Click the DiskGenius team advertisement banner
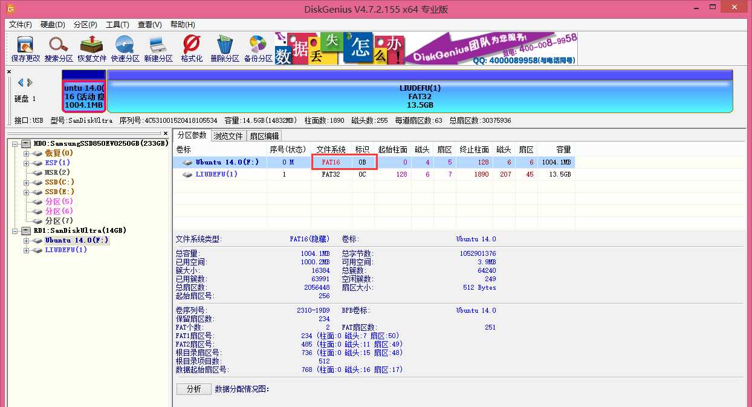The image size is (752, 407). click(426, 48)
